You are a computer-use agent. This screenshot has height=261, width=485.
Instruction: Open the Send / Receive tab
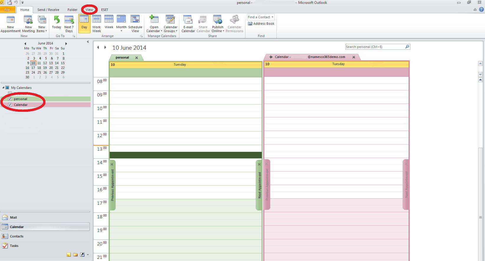(x=48, y=10)
